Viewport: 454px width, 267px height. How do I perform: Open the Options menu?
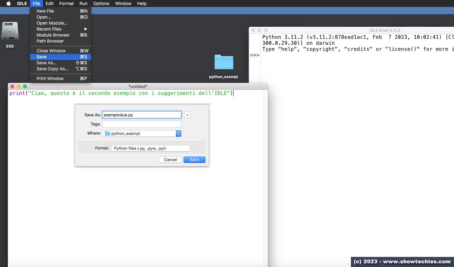101,3
